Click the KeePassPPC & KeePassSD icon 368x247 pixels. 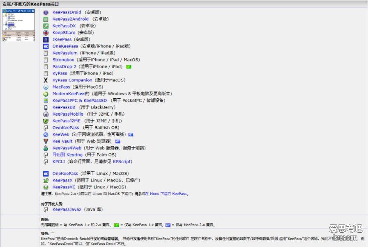point(46,101)
